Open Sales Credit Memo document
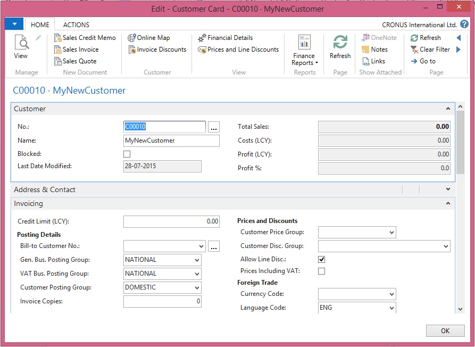The height and width of the screenshot is (347, 475). coord(85,38)
